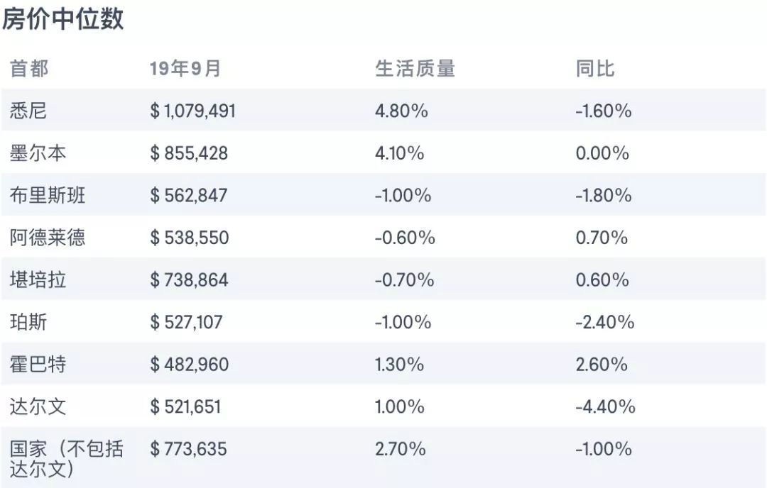Select the 珀斯 row label
The image size is (767, 488).
pos(28,322)
